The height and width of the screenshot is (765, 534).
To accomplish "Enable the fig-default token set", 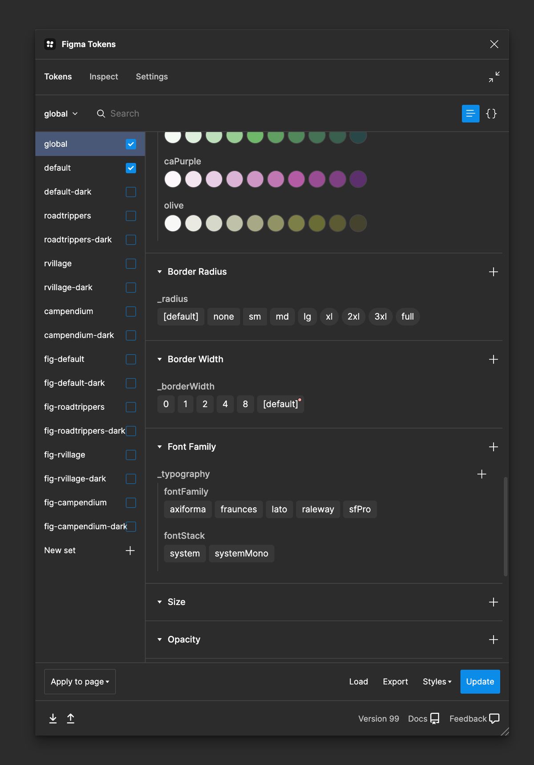I will 131,359.
